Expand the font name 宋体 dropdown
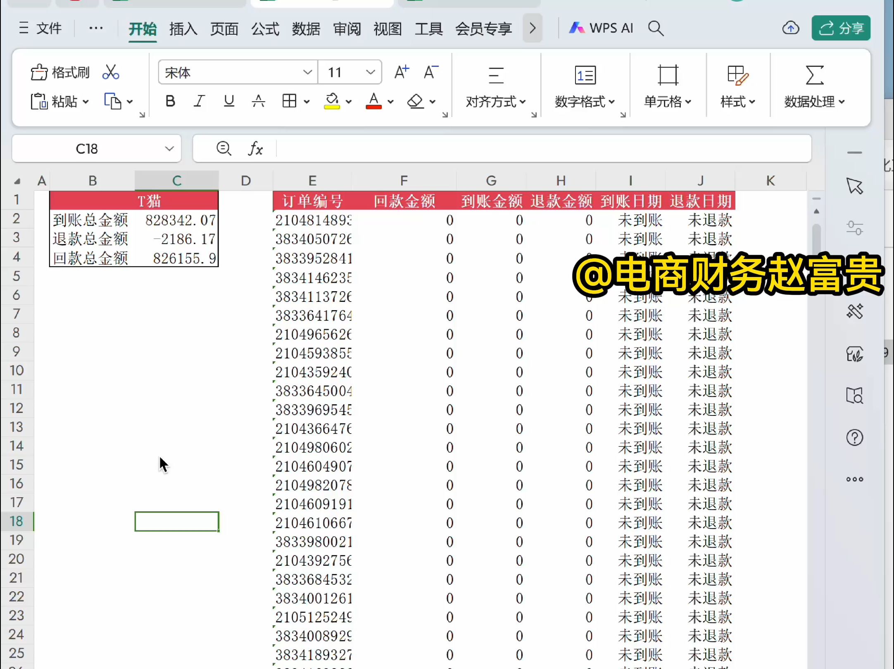The image size is (894, 669). pos(307,72)
